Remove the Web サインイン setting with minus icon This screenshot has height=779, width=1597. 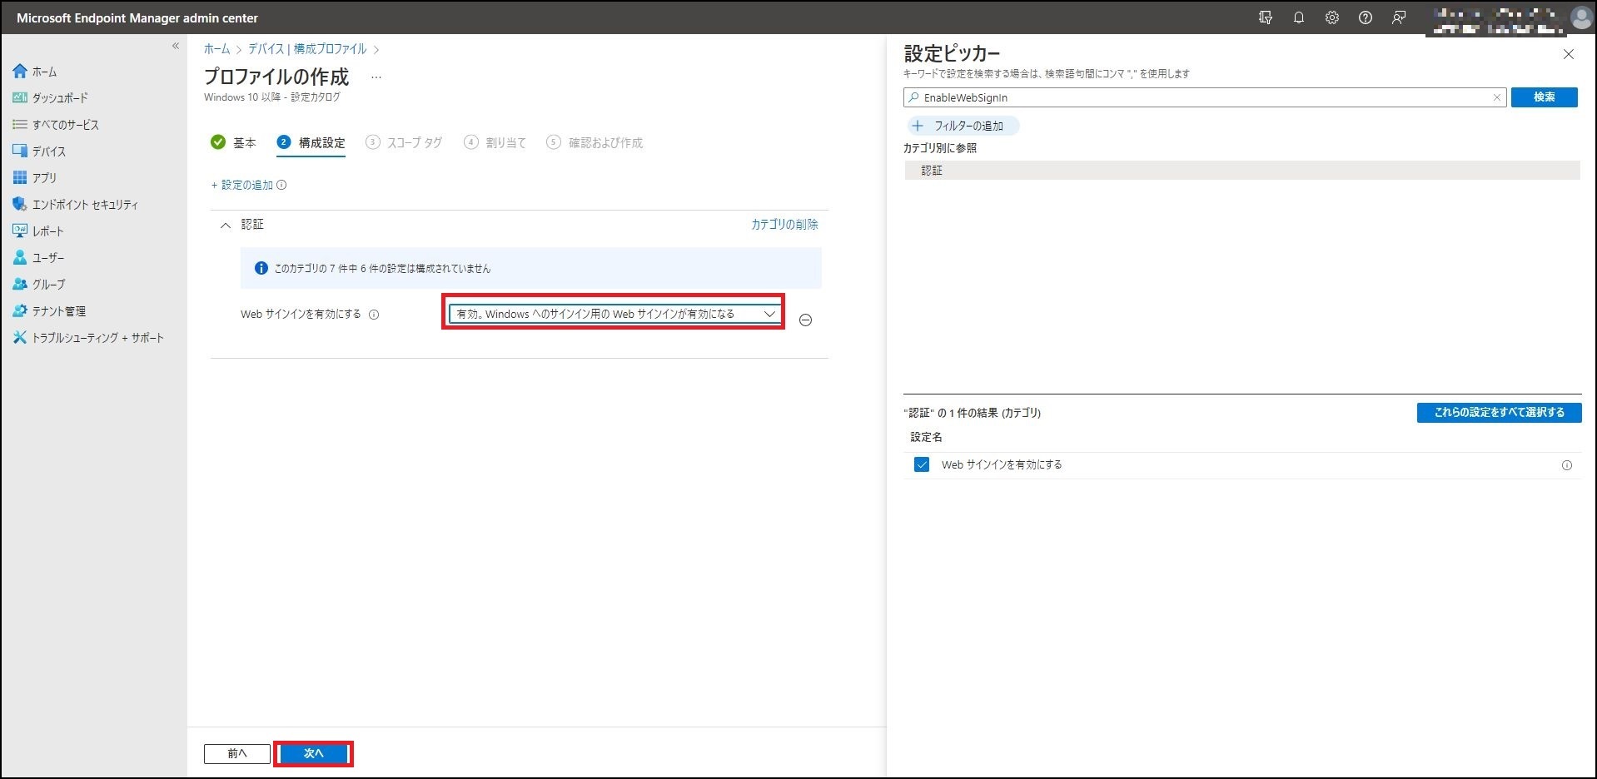point(805,320)
